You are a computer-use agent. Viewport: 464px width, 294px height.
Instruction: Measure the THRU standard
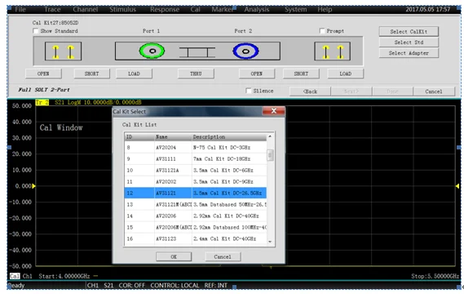click(x=196, y=73)
